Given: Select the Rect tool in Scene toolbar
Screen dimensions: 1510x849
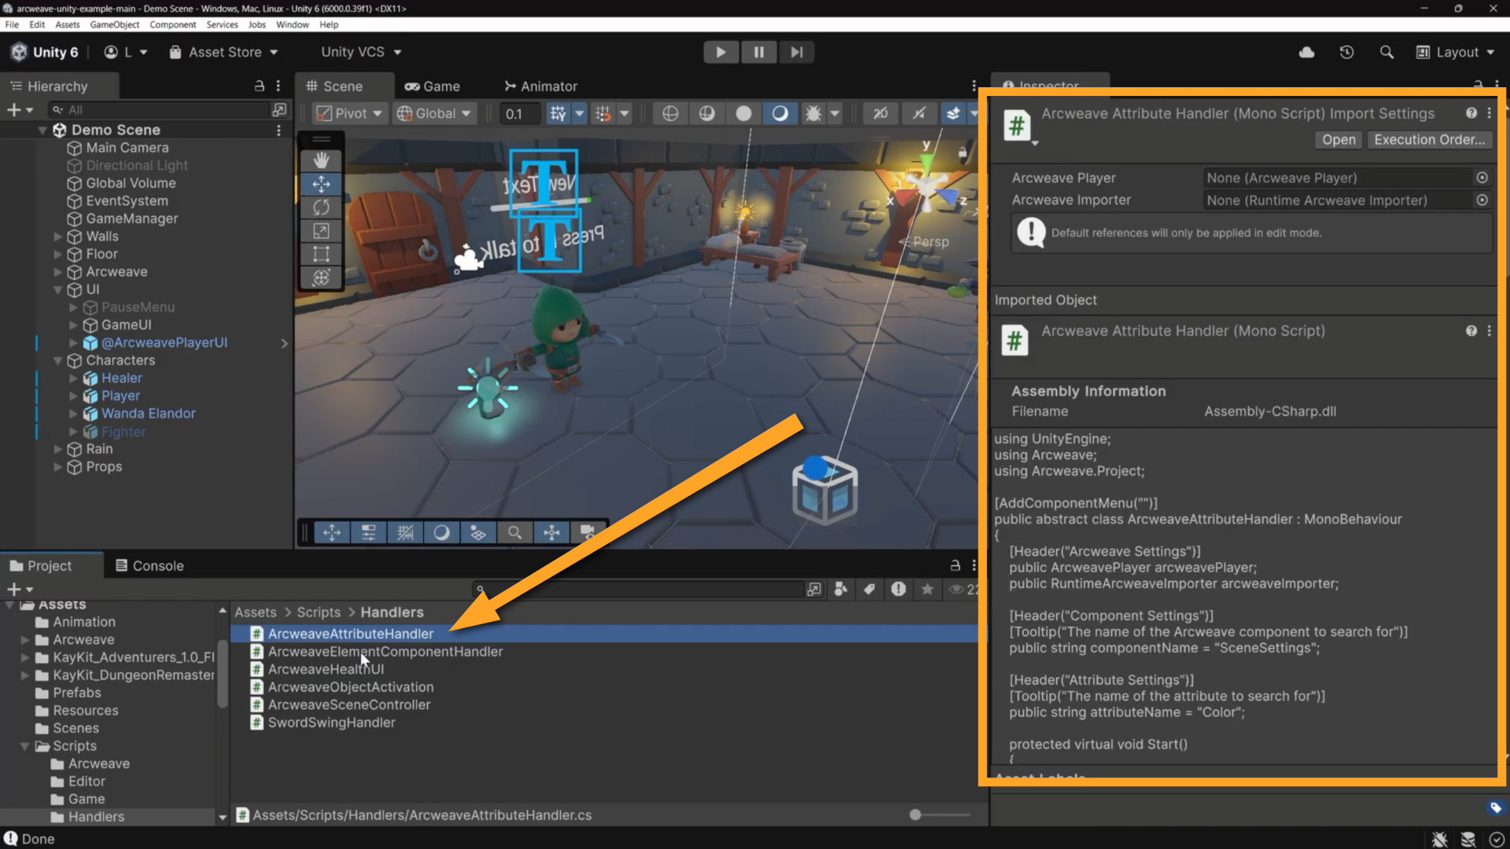Looking at the screenshot, I should 321,254.
